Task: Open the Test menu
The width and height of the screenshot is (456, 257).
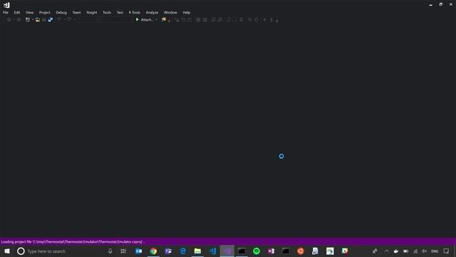Action: coord(120,13)
